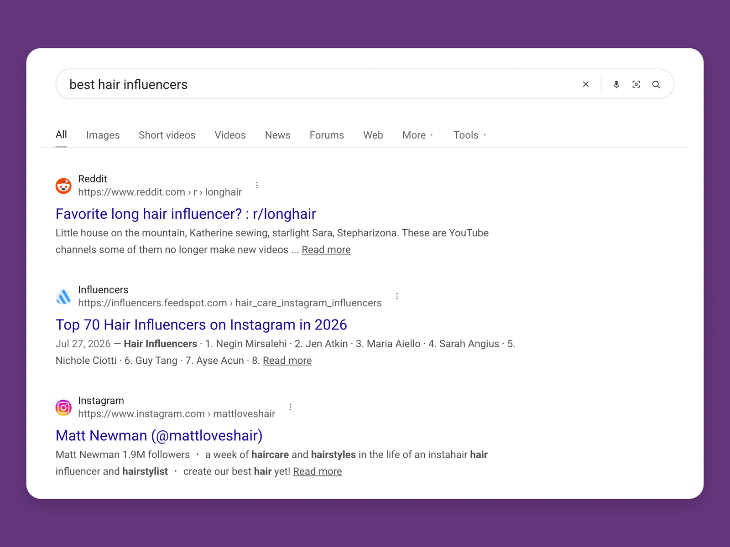
Task: Open search by image camera icon
Action: [636, 84]
